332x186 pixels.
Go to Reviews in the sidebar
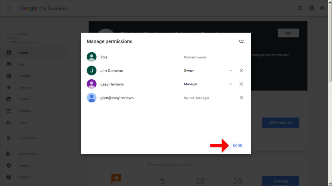[x=25, y=88]
